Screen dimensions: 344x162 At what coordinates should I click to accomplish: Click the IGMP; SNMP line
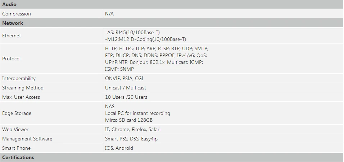(x=119, y=69)
